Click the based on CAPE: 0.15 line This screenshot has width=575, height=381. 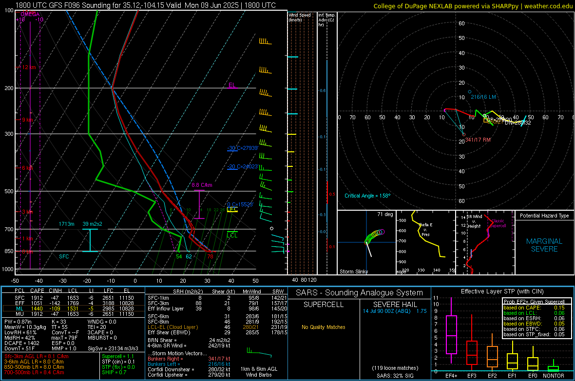pyautogui.click(x=534, y=308)
